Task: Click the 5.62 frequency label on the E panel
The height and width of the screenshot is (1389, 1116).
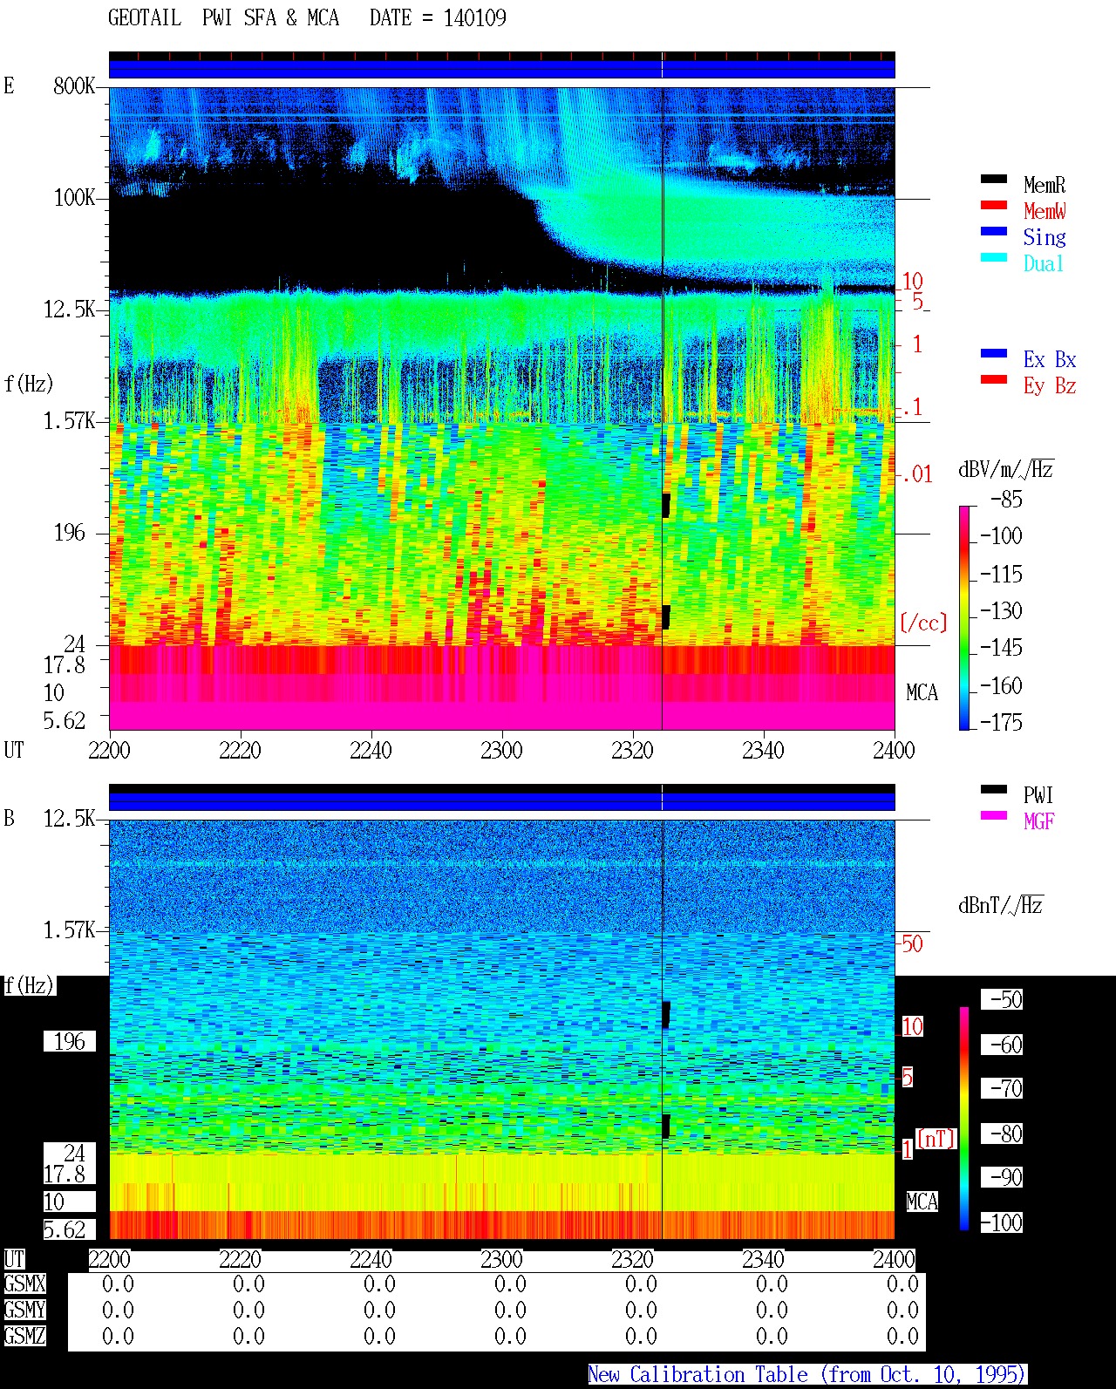Action: (65, 721)
